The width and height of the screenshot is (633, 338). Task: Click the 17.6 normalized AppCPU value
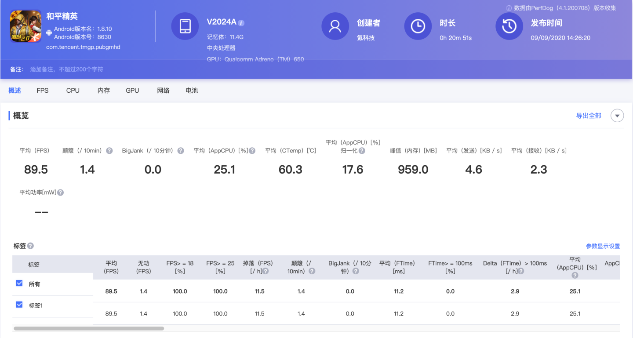click(x=353, y=170)
